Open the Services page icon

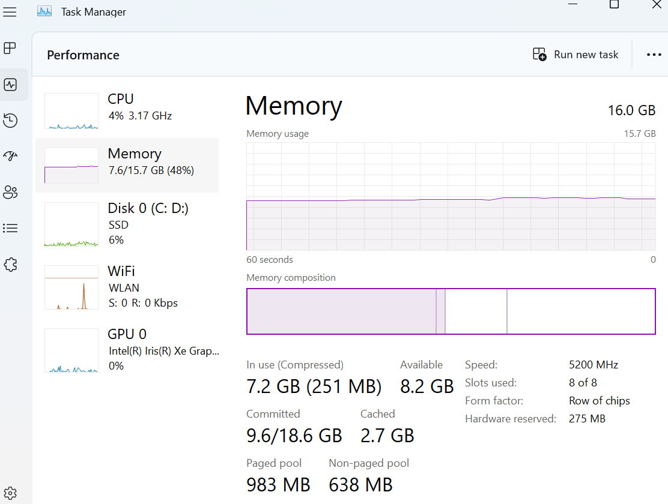click(10, 265)
